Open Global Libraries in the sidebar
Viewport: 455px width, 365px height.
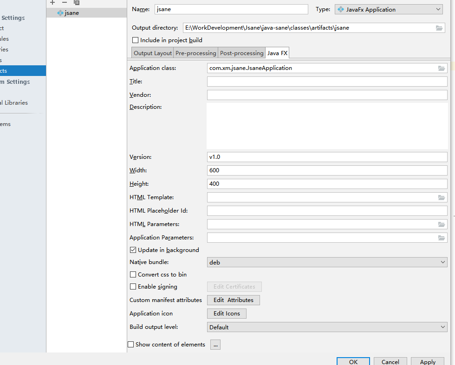tap(14, 103)
